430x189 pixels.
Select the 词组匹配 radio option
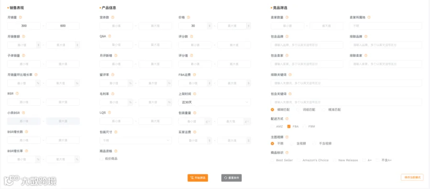point(298,109)
